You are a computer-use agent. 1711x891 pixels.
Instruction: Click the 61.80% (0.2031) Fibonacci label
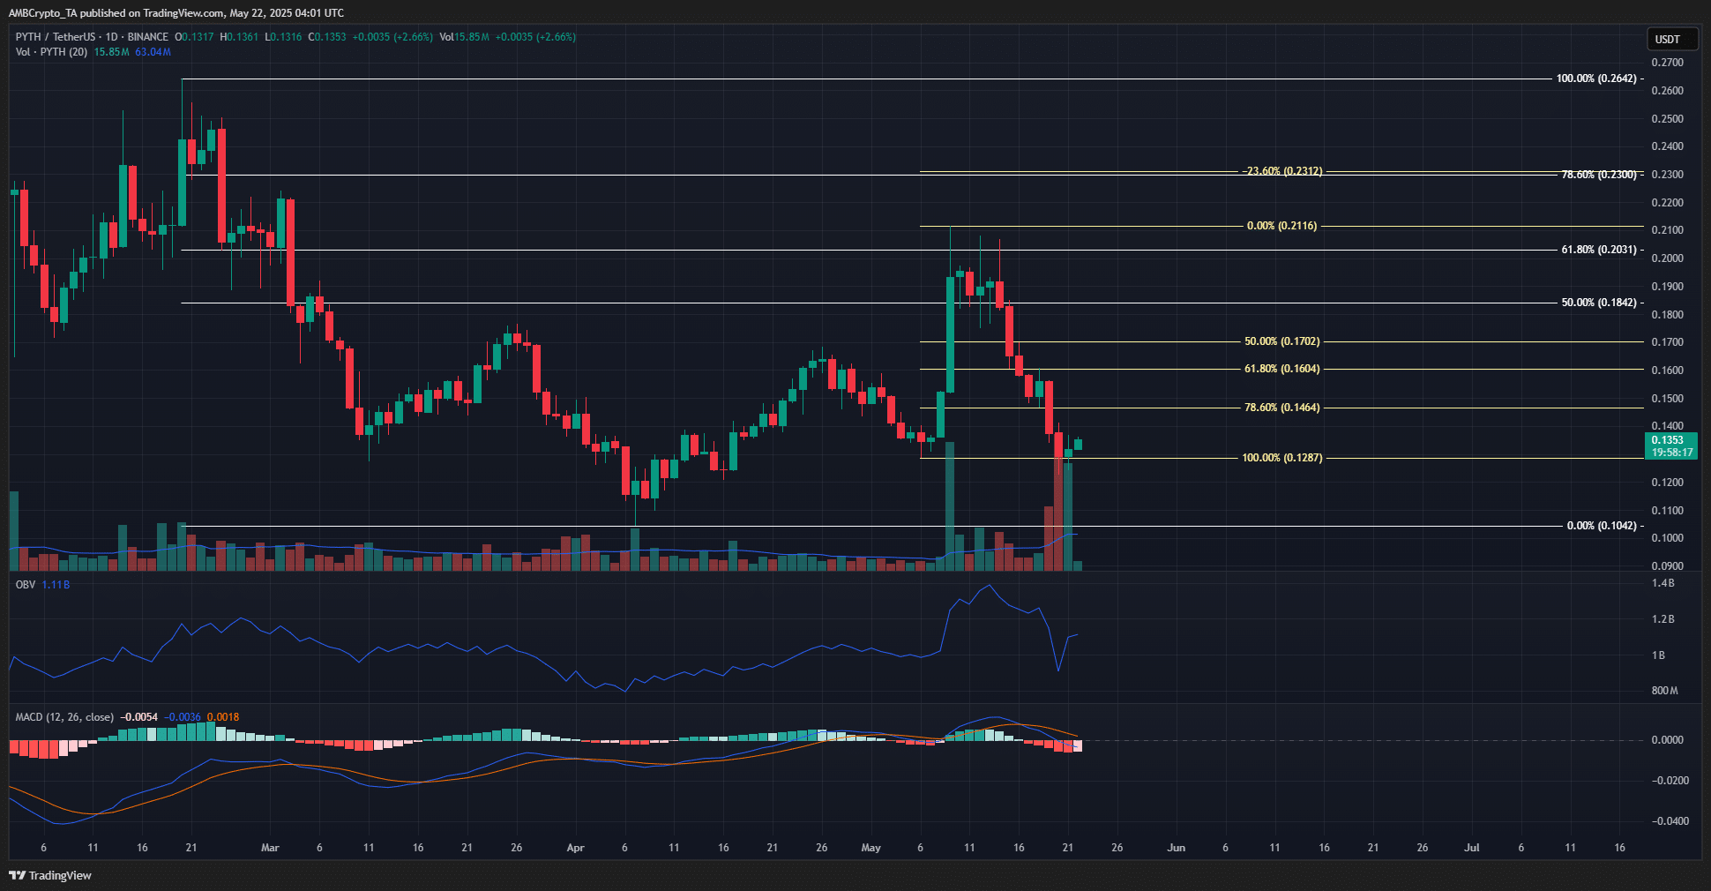click(x=1599, y=250)
